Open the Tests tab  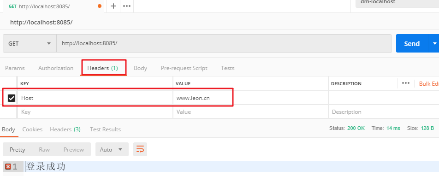point(228,68)
